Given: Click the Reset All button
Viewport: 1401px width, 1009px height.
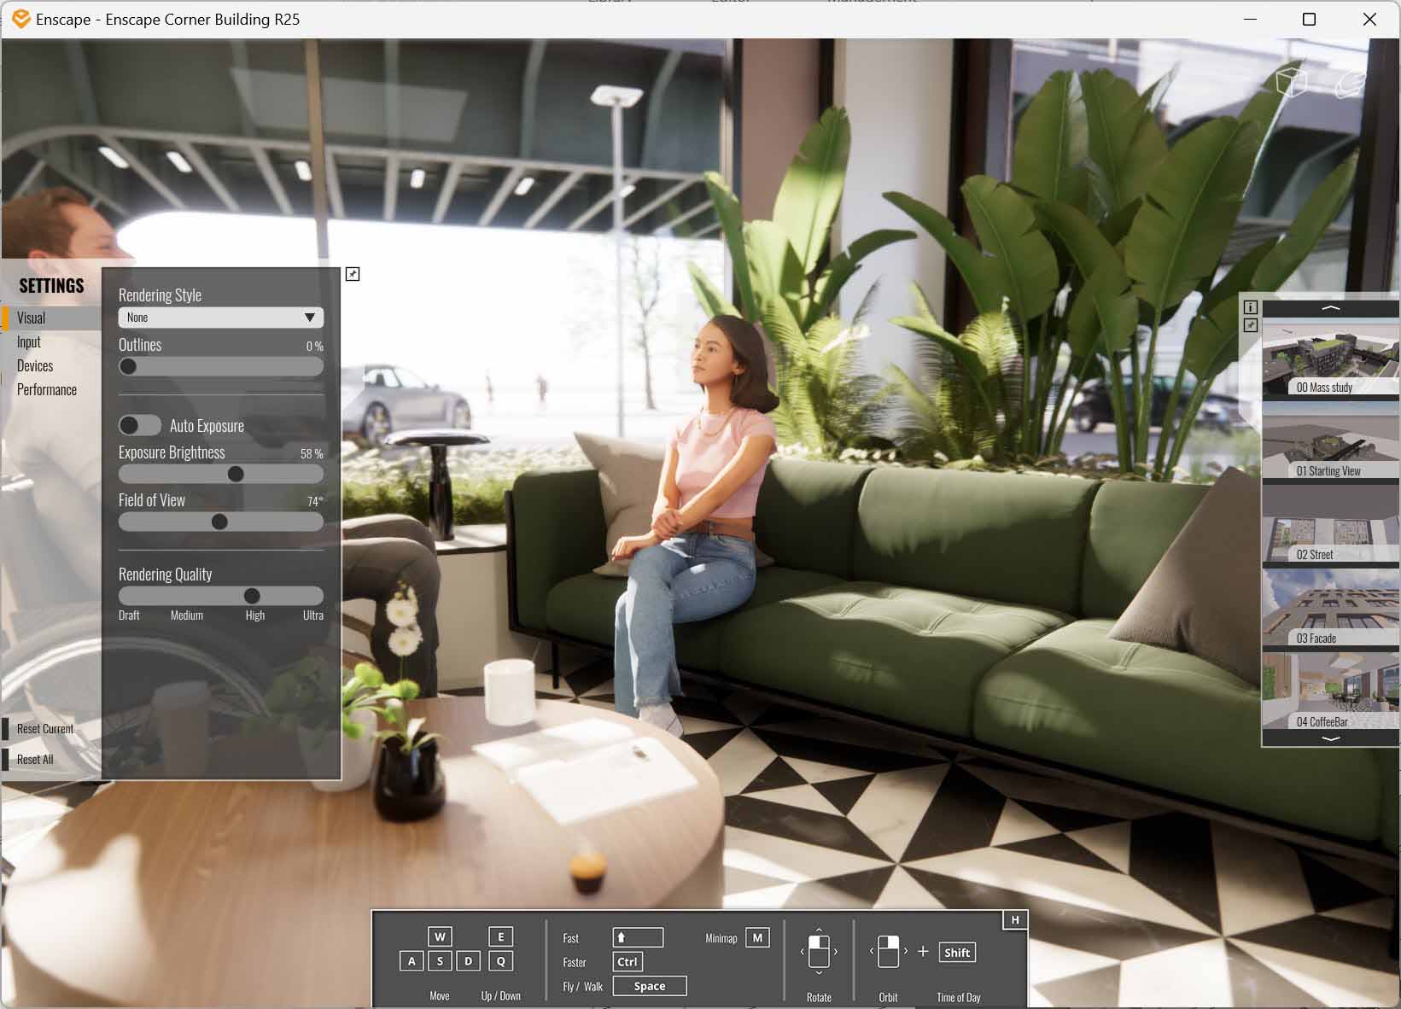Looking at the screenshot, I should click(x=35, y=759).
